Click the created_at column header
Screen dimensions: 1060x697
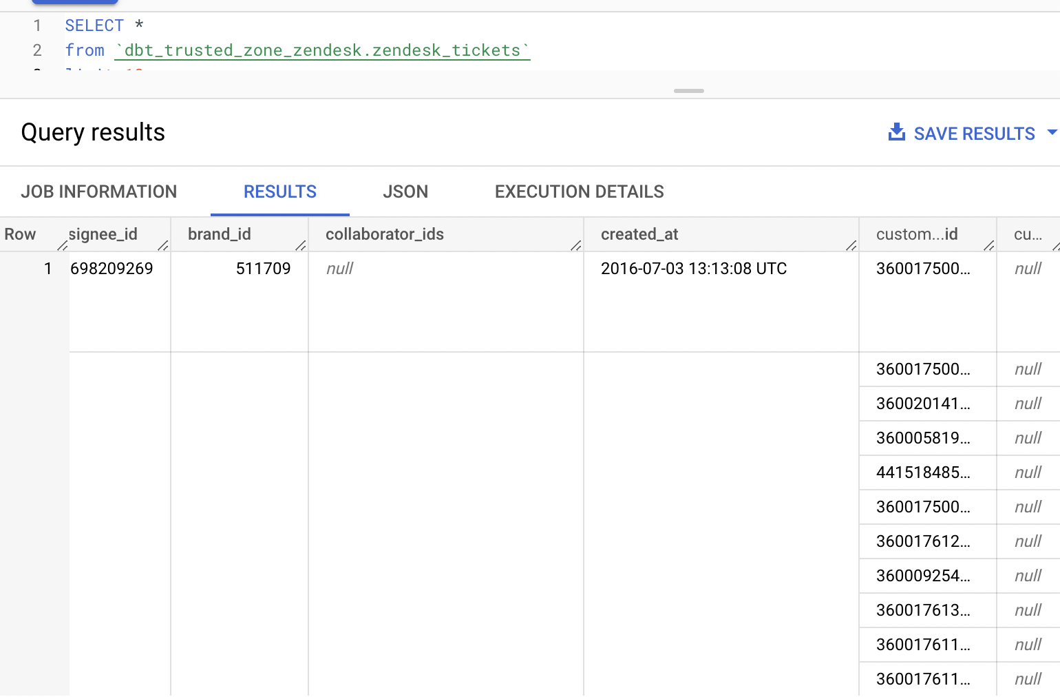pyautogui.click(x=639, y=234)
